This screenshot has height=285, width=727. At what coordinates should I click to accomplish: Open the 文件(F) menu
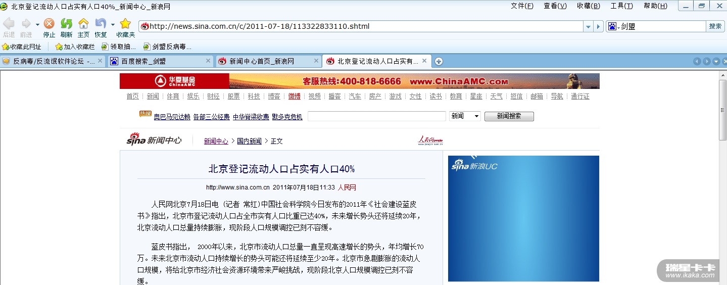tap(522, 6)
